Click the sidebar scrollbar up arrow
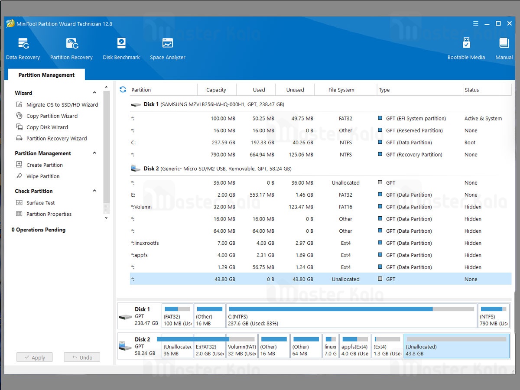Screen dimensions: 520x390 pyautogui.click(x=107, y=88)
